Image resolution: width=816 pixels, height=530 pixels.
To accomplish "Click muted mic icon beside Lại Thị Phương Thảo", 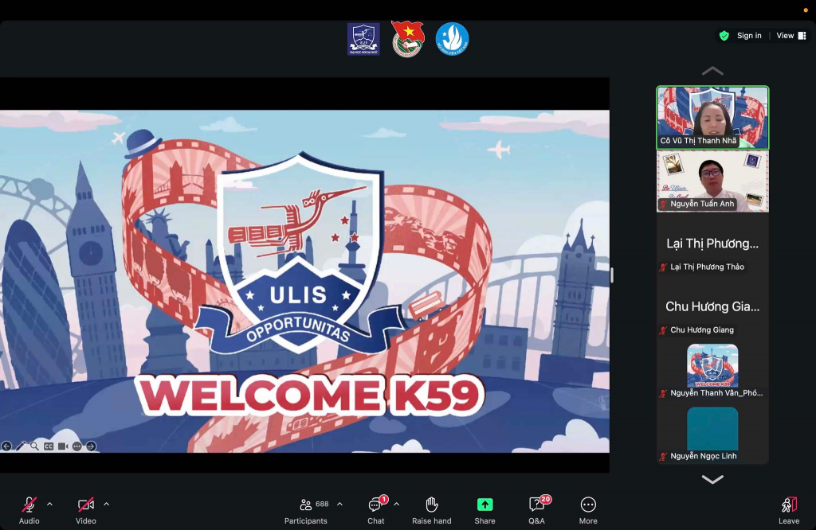I will (664, 267).
